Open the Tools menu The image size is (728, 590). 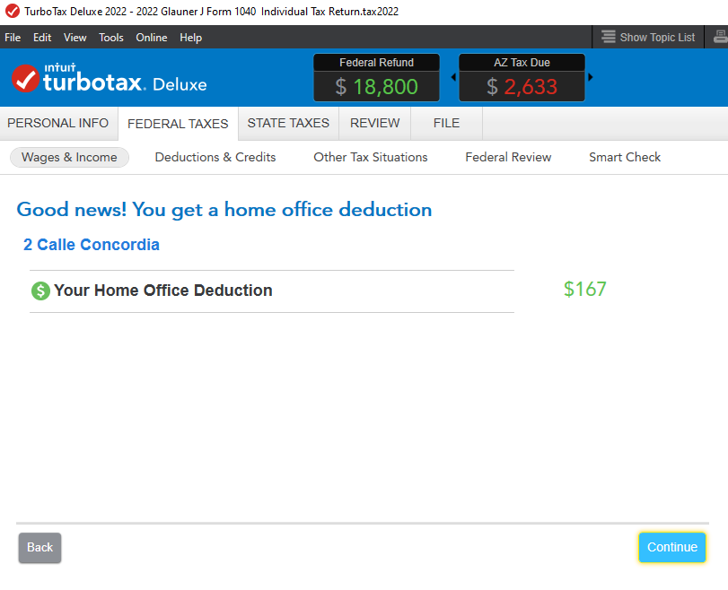point(111,38)
